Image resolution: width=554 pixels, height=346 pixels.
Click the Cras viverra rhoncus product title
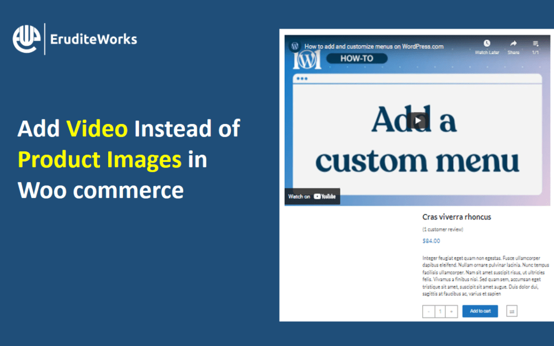[x=457, y=217]
